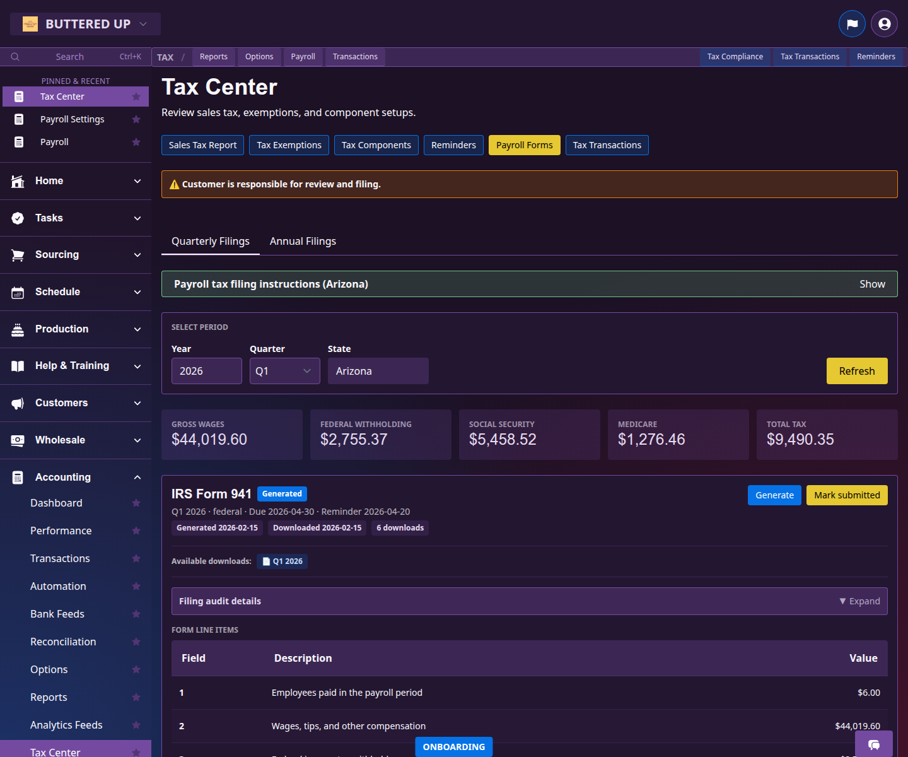Click the Refresh button in Select Period
The image size is (908, 757).
click(856, 371)
